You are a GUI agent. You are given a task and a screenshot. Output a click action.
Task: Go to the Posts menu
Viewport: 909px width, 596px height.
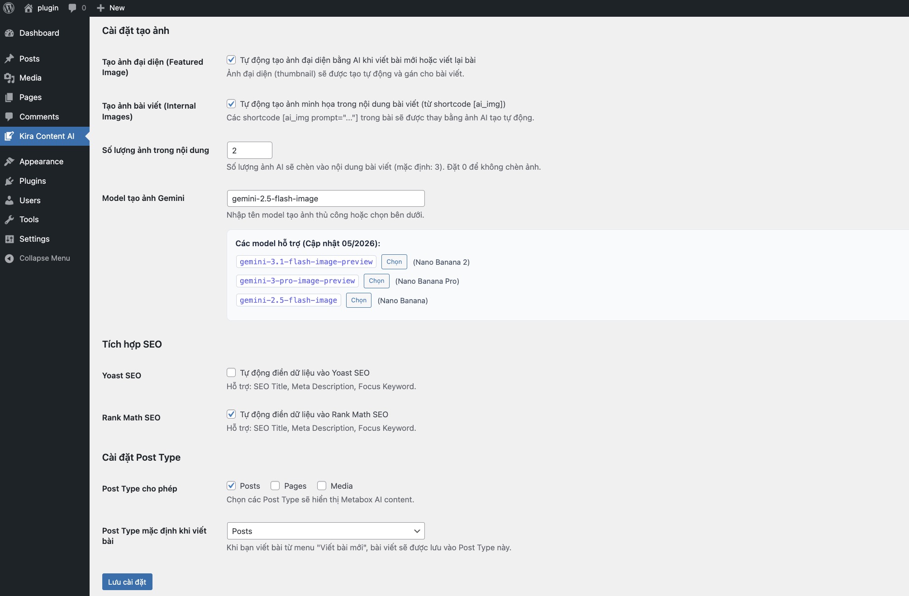29,59
